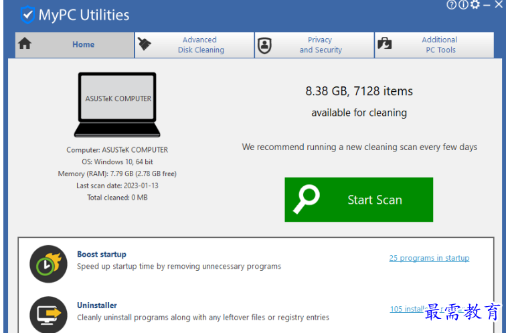Click the Last scan date: 2023-01-13 text
The width and height of the screenshot is (506, 333).
[x=117, y=186]
